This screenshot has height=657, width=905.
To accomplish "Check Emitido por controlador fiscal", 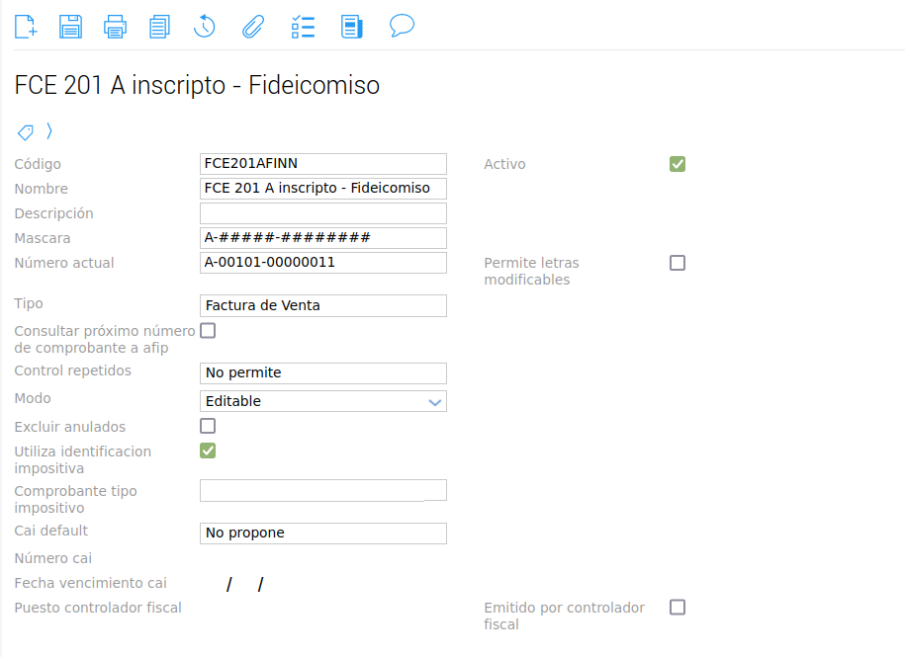I will click(678, 608).
